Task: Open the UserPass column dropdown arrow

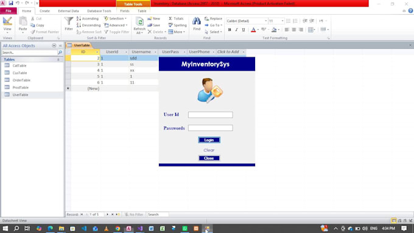Action: click(184, 52)
